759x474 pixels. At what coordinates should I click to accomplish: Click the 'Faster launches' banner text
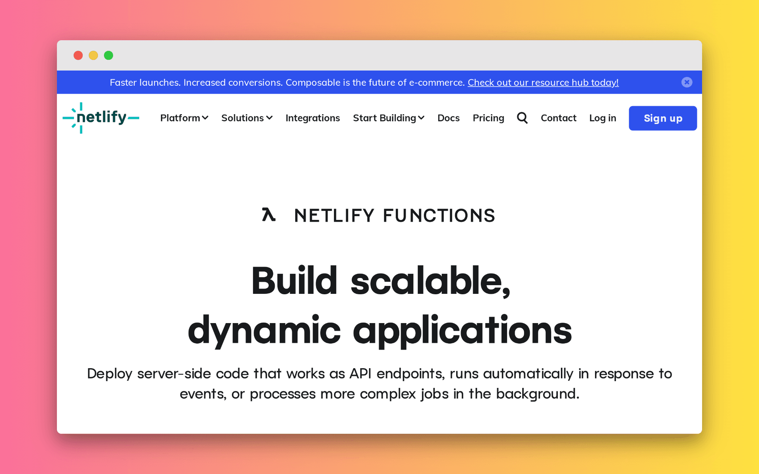click(x=287, y=82)
